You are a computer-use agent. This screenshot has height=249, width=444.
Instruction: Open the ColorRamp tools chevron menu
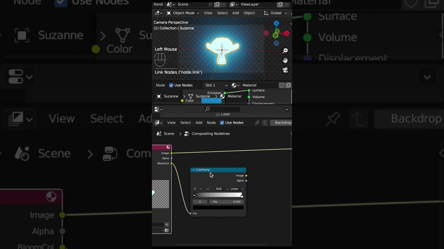[x=208, y=189]
